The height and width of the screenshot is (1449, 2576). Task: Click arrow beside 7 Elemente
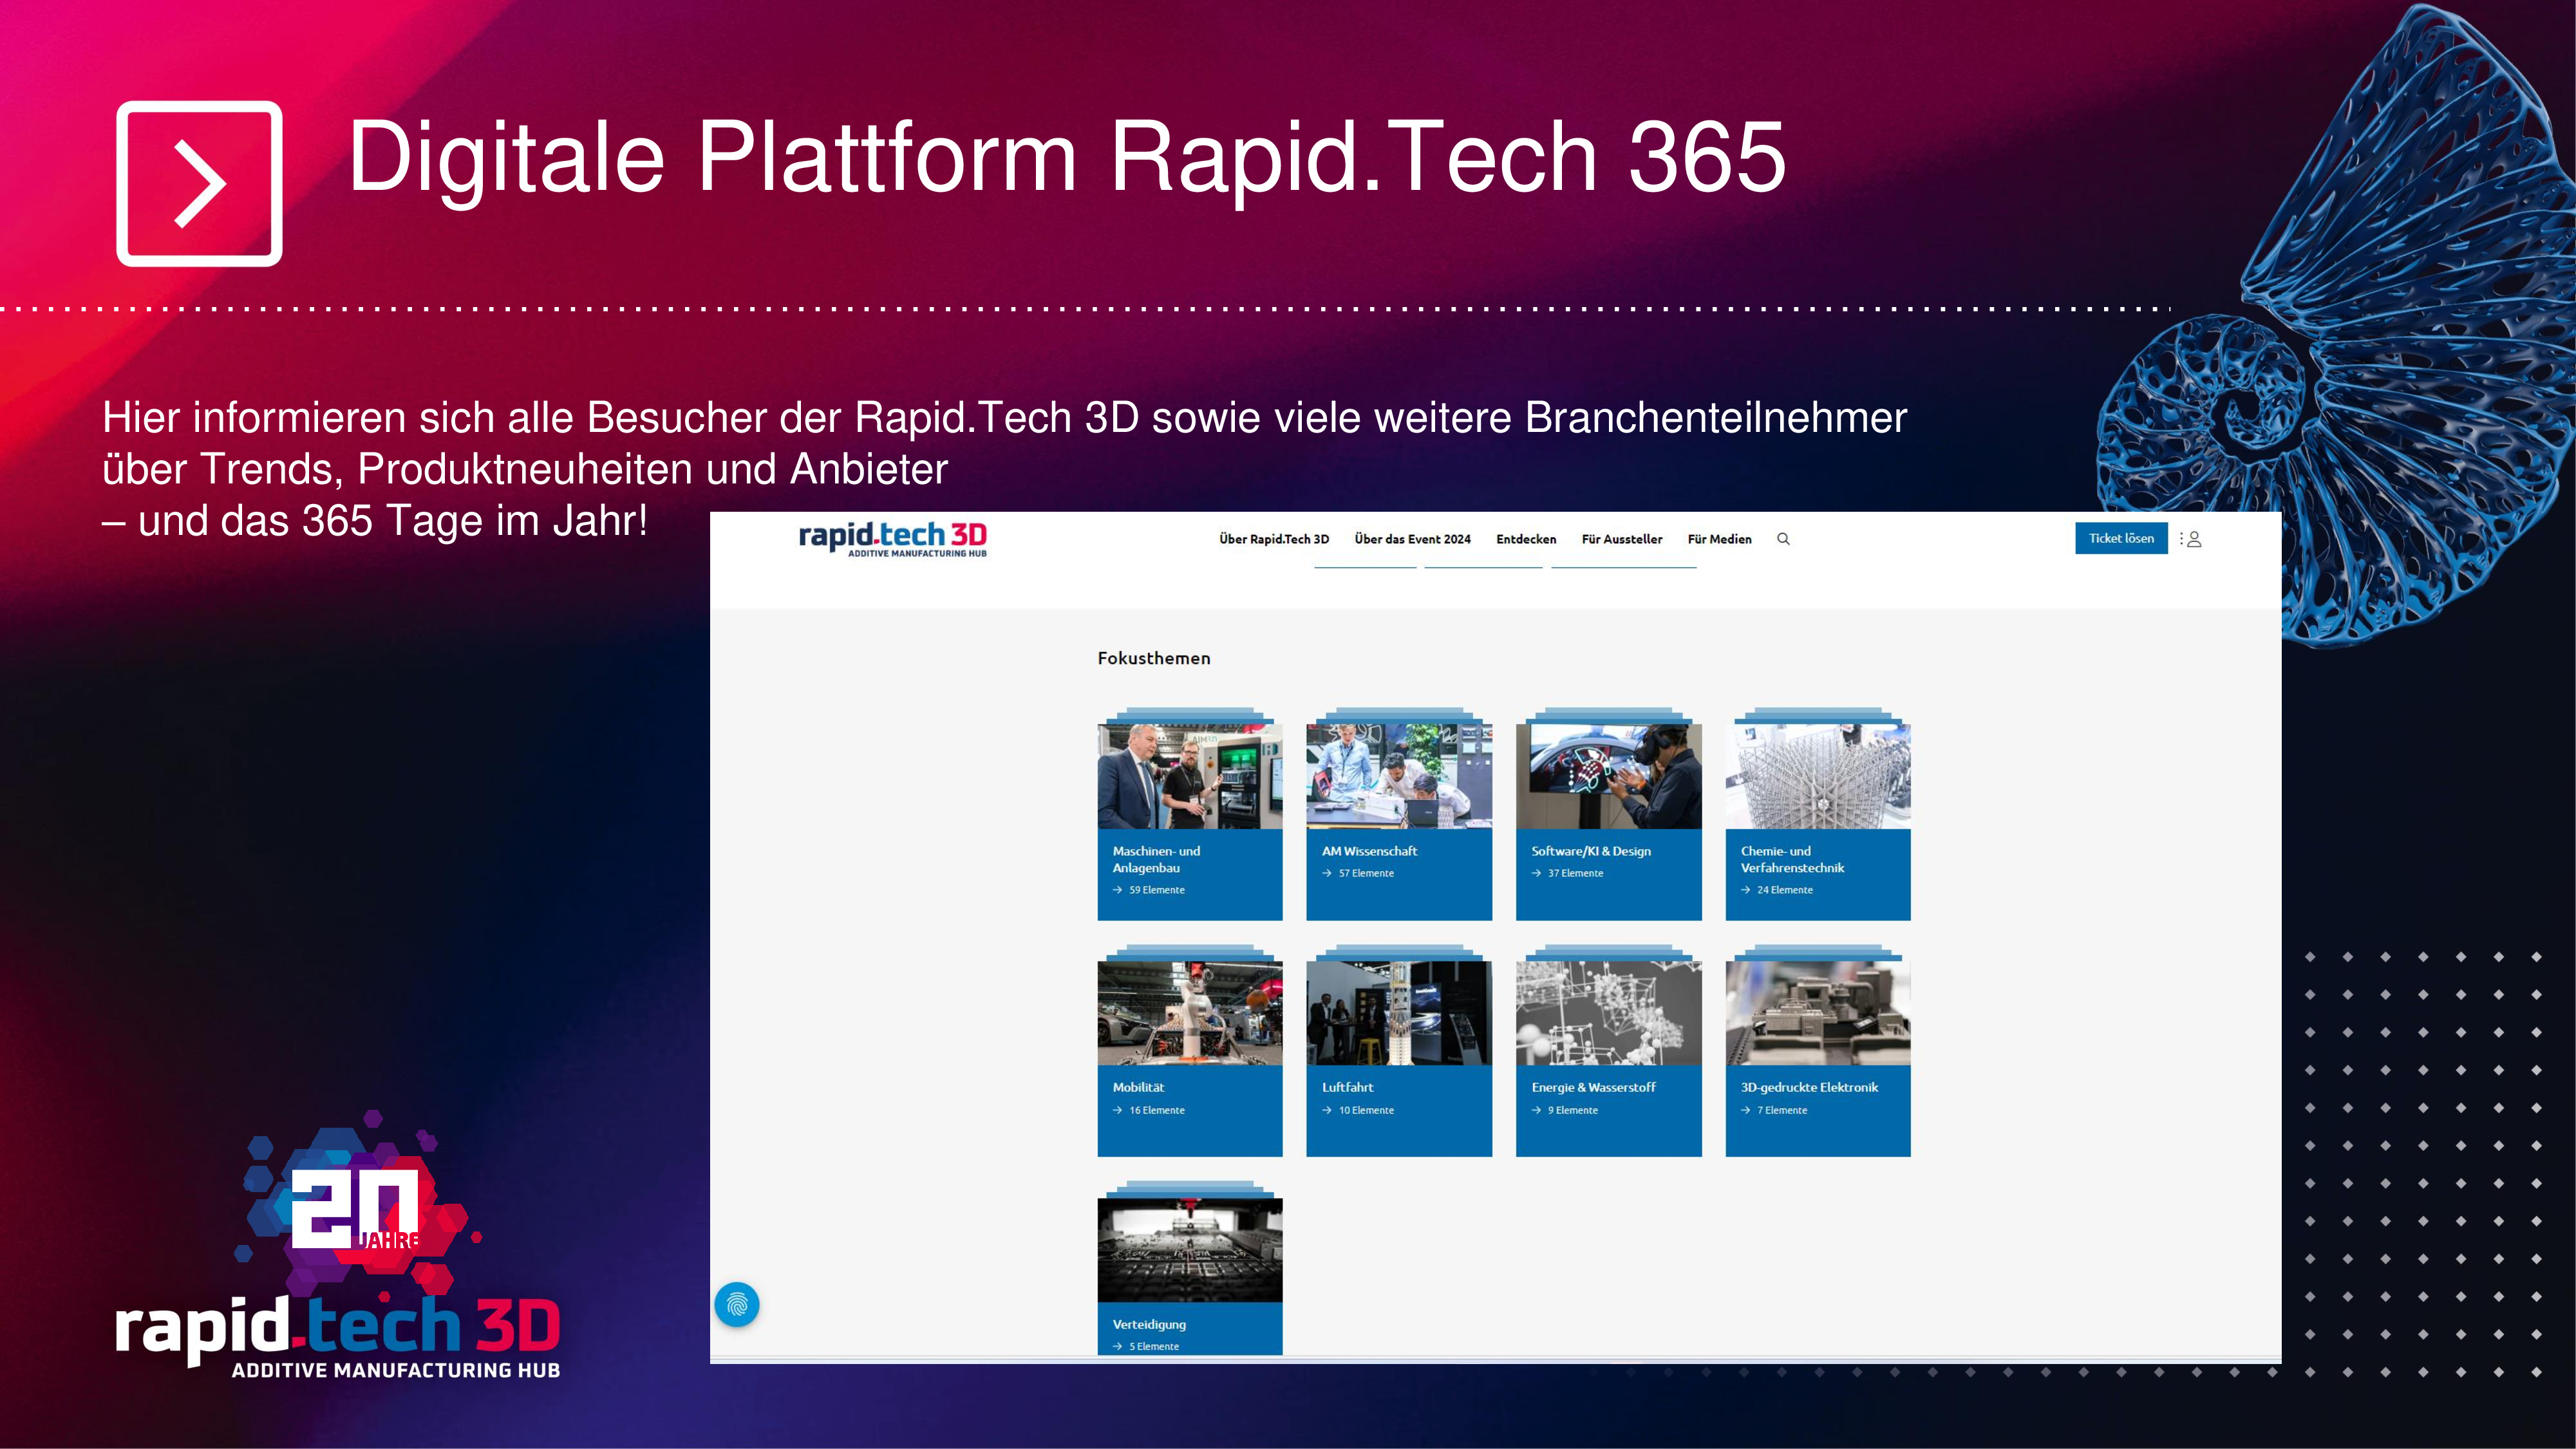1746,1110
